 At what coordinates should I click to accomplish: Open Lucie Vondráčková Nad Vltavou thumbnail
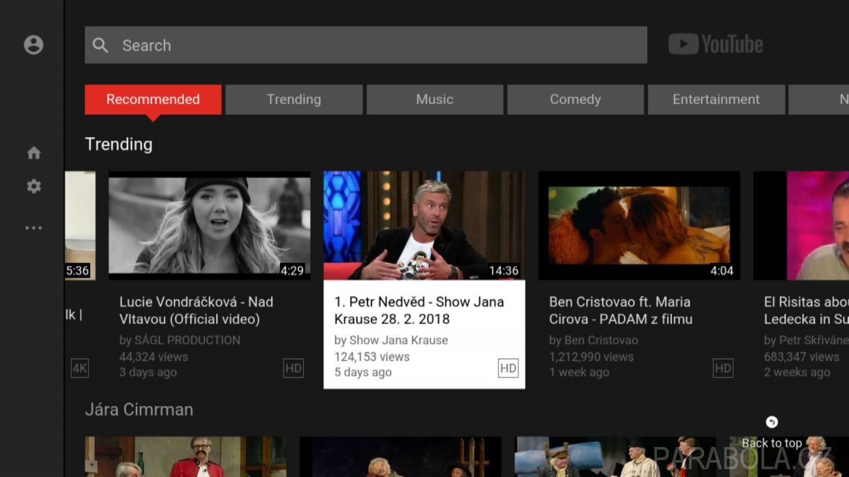(210, 226)
